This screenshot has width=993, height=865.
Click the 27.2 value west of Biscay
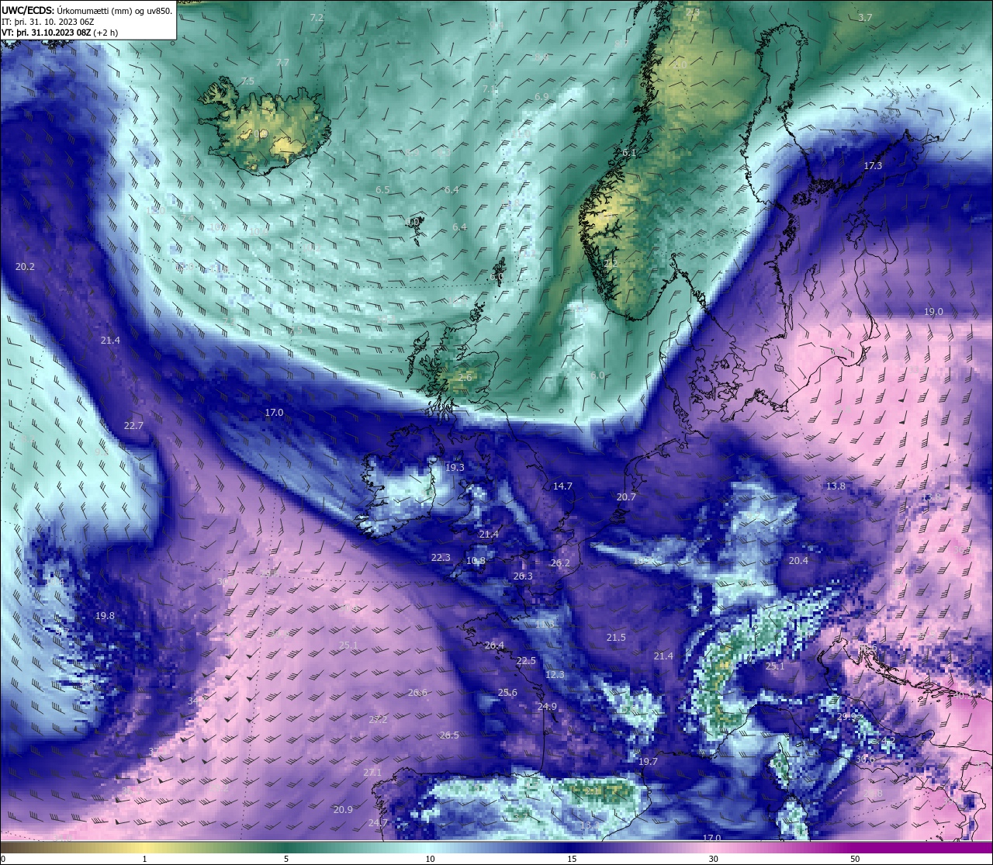(x=378, y=719)
